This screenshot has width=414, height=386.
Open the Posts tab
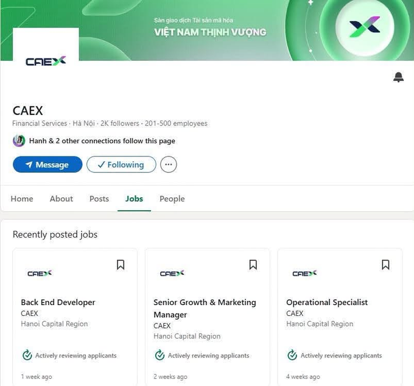pos(99,198)
